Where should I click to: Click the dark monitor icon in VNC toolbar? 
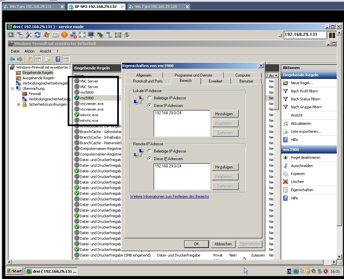91,35
